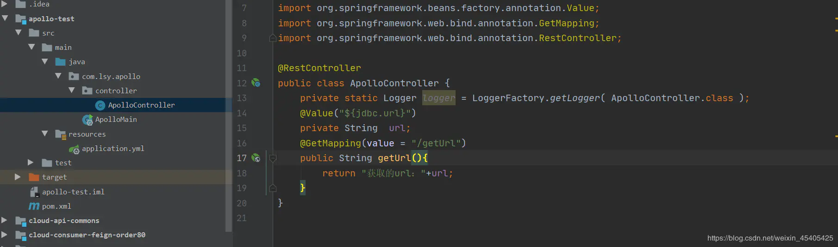The width and height of the screenshot is (838, 247).
Task: Click the ApolloController class name on line 12
Action: (394, 83)
